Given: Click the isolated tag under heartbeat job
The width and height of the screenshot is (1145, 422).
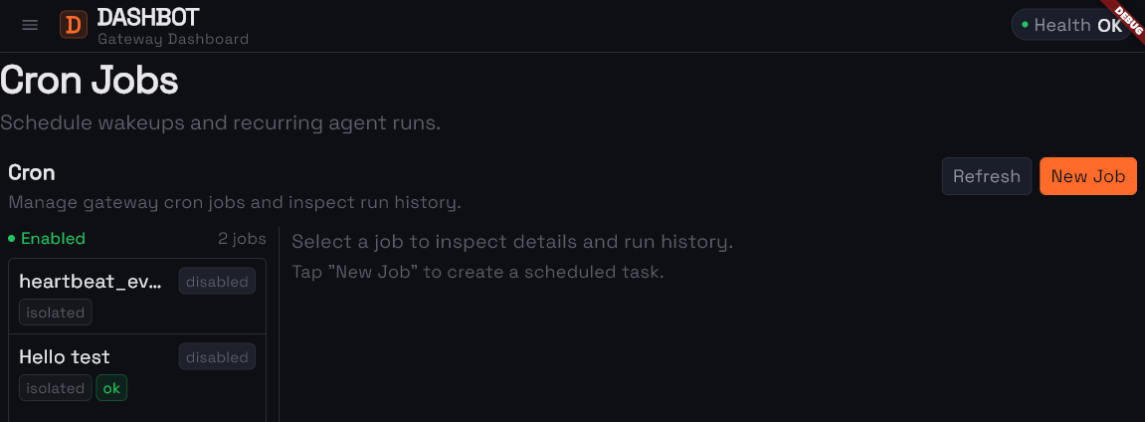Looking at the screenshot, I should click(x=56, y=313).
